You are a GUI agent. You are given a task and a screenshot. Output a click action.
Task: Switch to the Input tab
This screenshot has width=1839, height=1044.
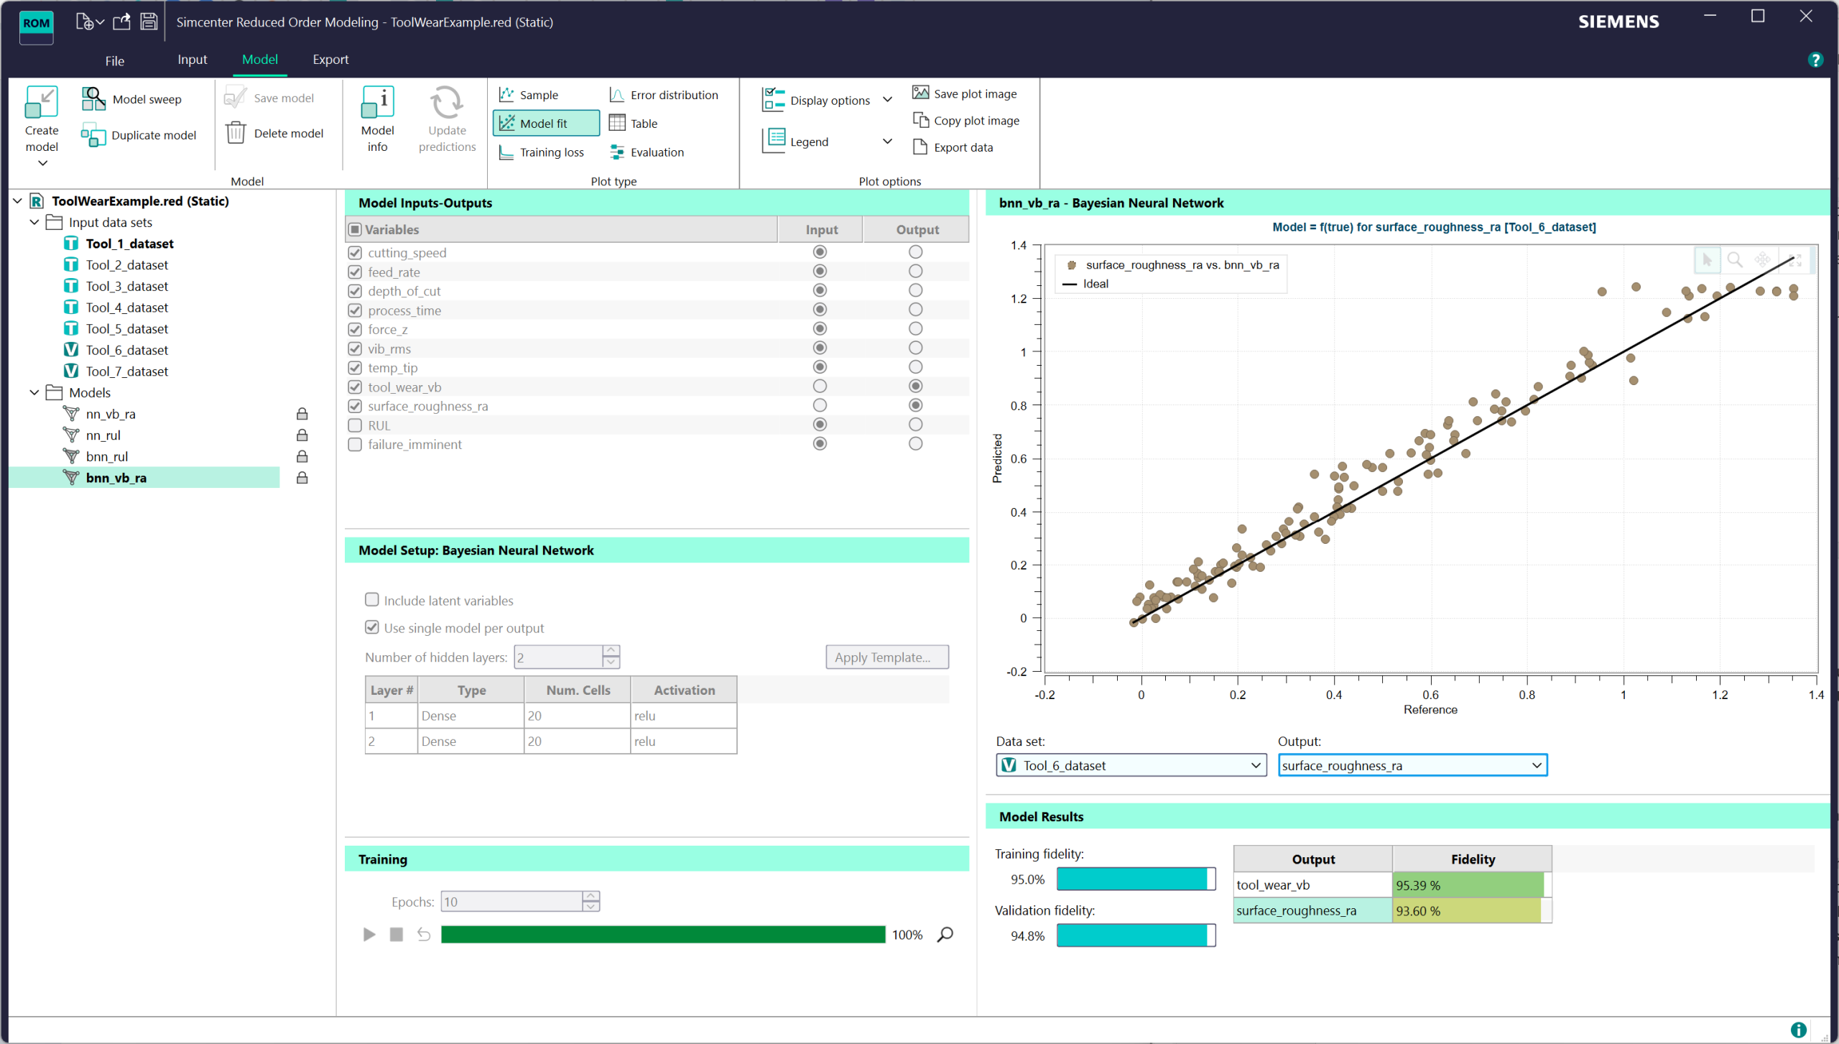click(x=192, y=60)
